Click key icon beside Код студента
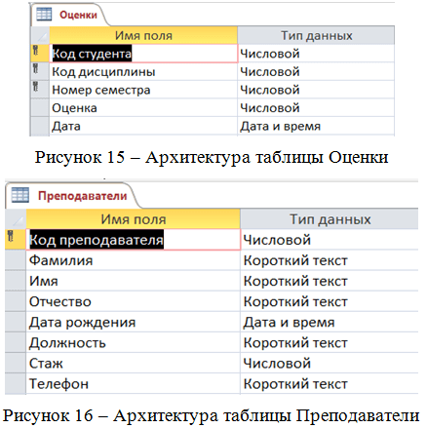Viewport: 427px width, 428px height. [x=35, y=51]
